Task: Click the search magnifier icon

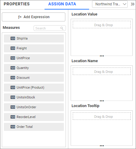Action: (62, 28)
